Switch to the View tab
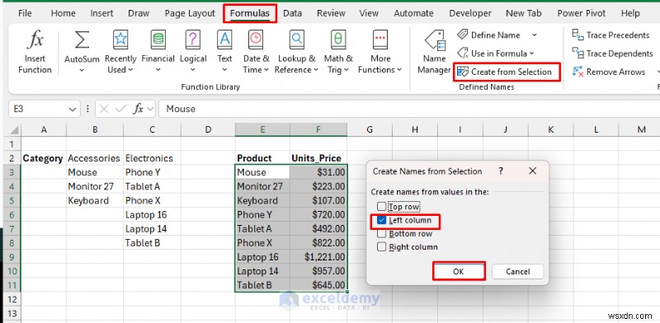This screenshot has height=323, width=660. click(369, 13)
